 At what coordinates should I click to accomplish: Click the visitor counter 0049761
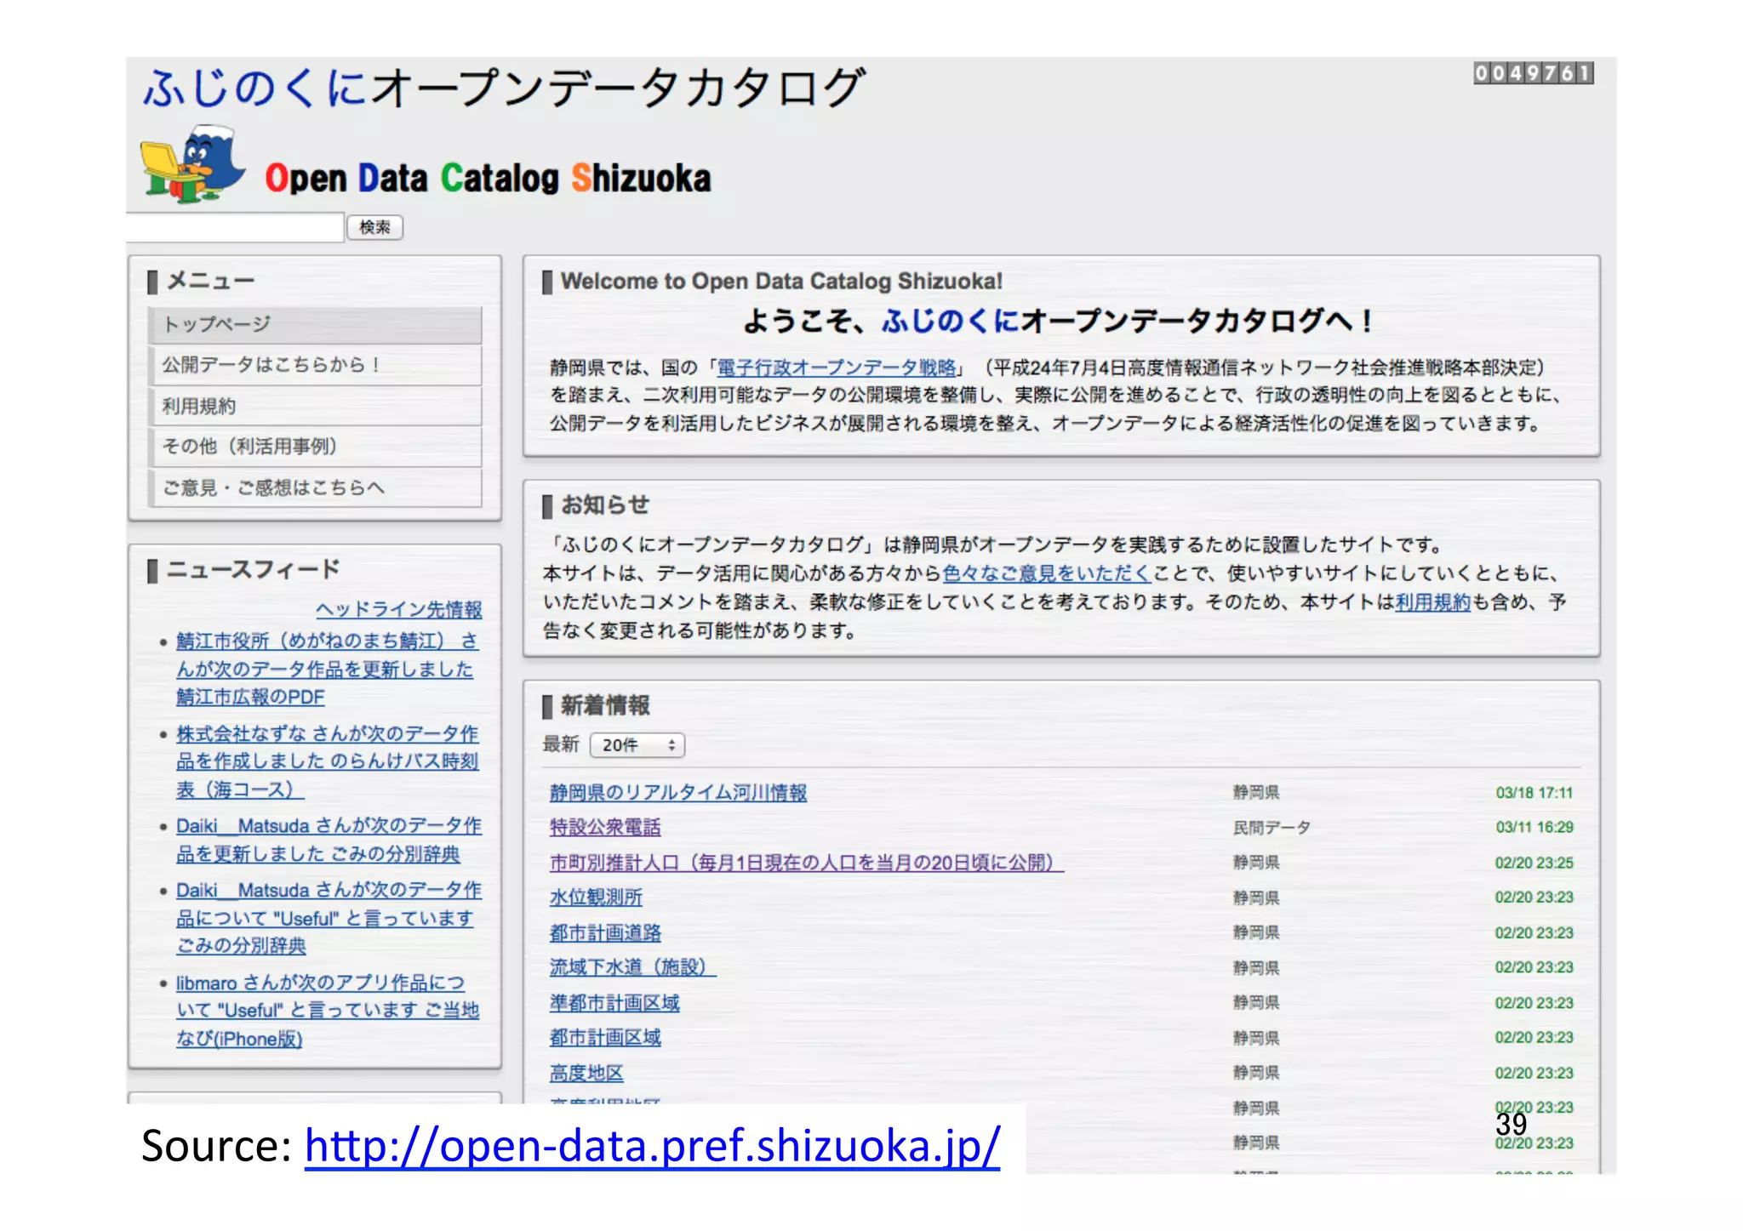[1533, 73]
